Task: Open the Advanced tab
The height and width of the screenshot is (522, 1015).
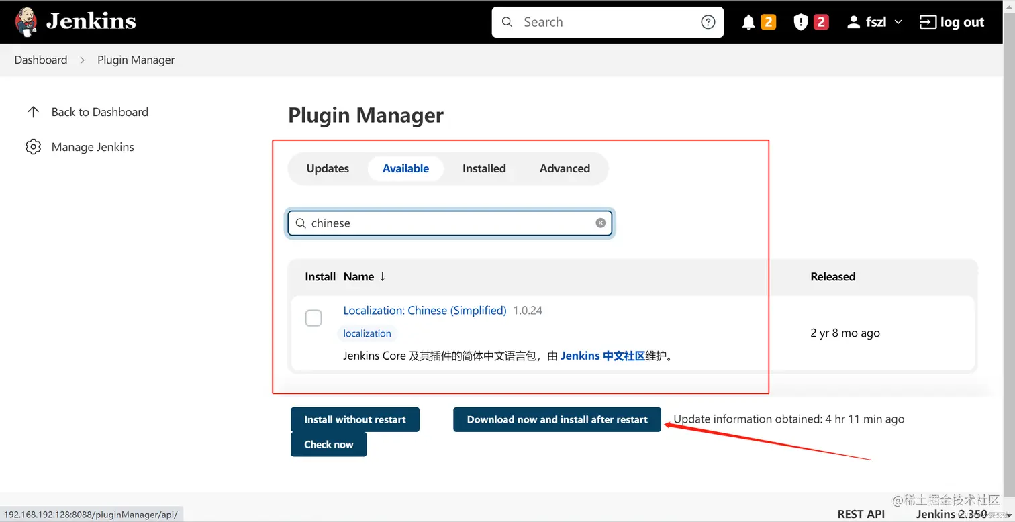Action: 565,168
